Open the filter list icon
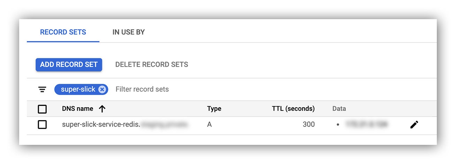The width and height of the screenshot is (456, 164). click(42, 89)
